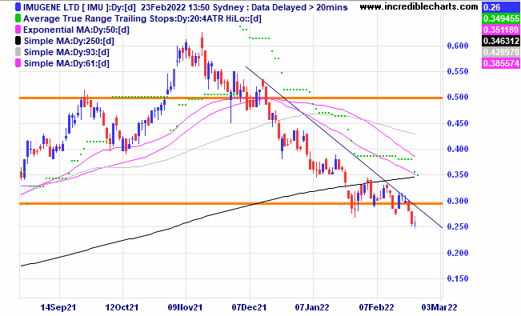Viewport: 521px width, 316px height.
Task: Click the blue IMUGENE LTD legend marker
Action: [x=18, y=7]
